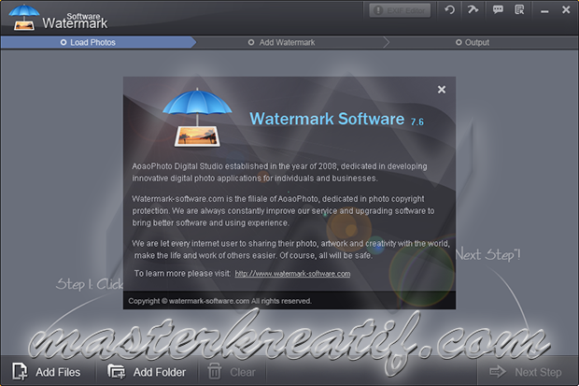Open the feedback speech bubble icon
Viewport: 579px width, 386px height.
click(x=498, y=9)
